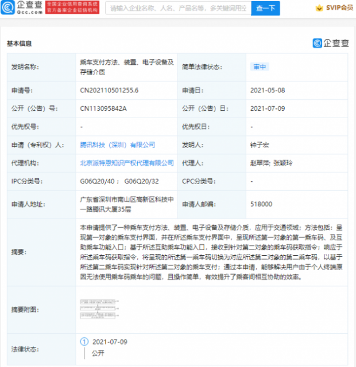Click the 摘要附图 label
The height and width of the screenshot is (367, 356).
pos(25,310)
